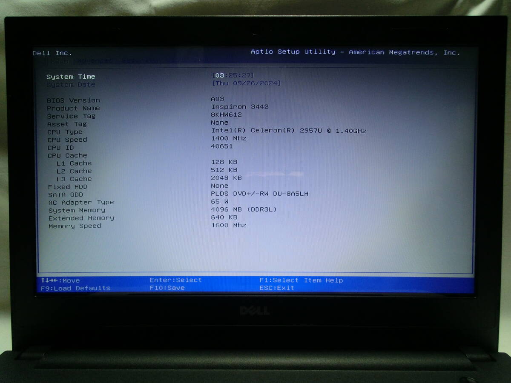Click the PLDS DVD+/-RW DU-8A5LH value
This screenshot has width=511, height=383.
[260, 194]
